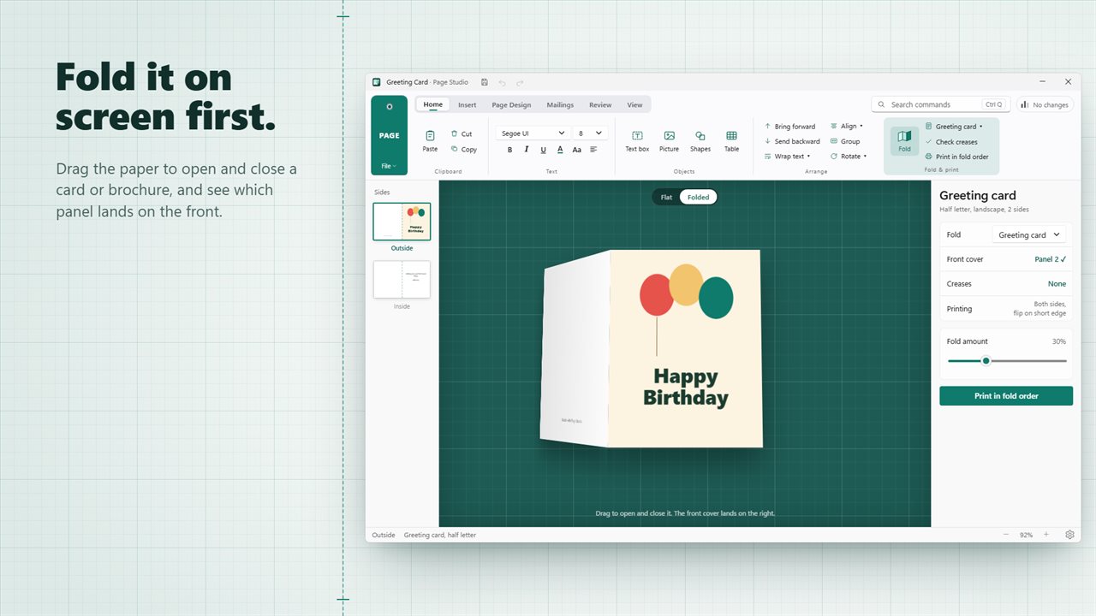Click the Copy command
The height and width of the screenshot is (616, 1096).
(x=463, y=149)
